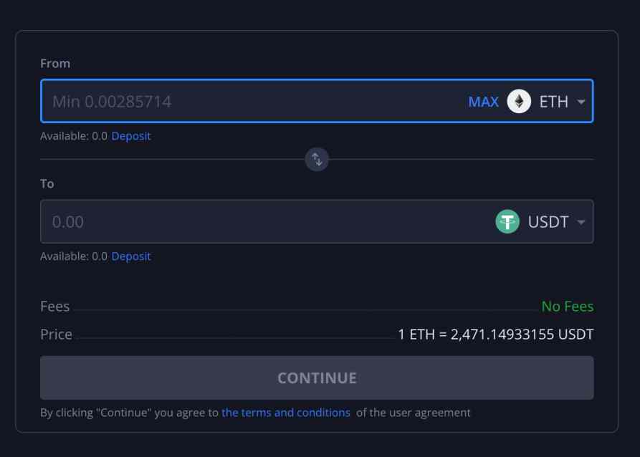640x457 pixels.
Task: Click the To field label
Action: coord(47,183)
